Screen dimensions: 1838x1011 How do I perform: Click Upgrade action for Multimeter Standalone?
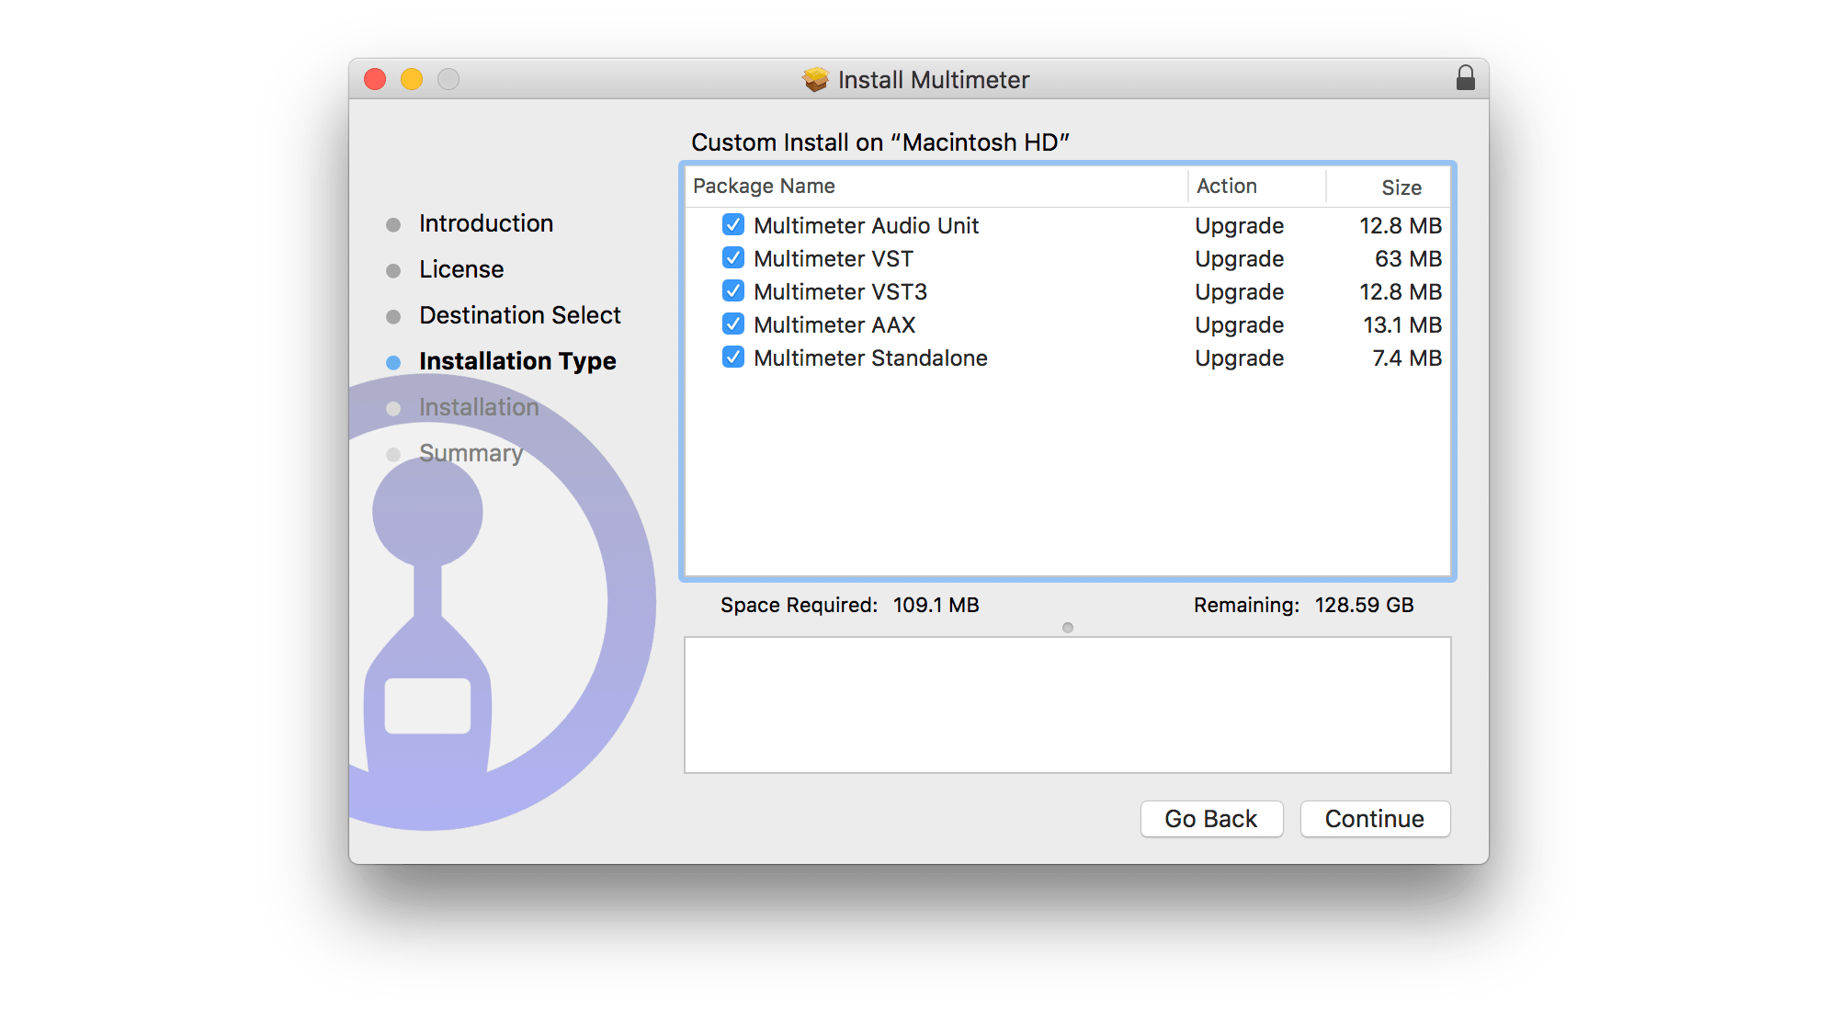1239,358
